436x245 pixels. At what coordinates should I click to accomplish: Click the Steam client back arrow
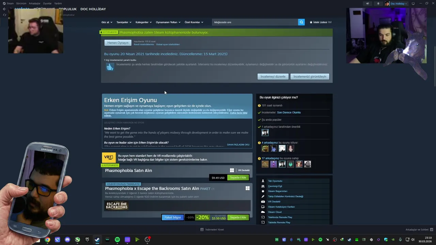point(4,9)
